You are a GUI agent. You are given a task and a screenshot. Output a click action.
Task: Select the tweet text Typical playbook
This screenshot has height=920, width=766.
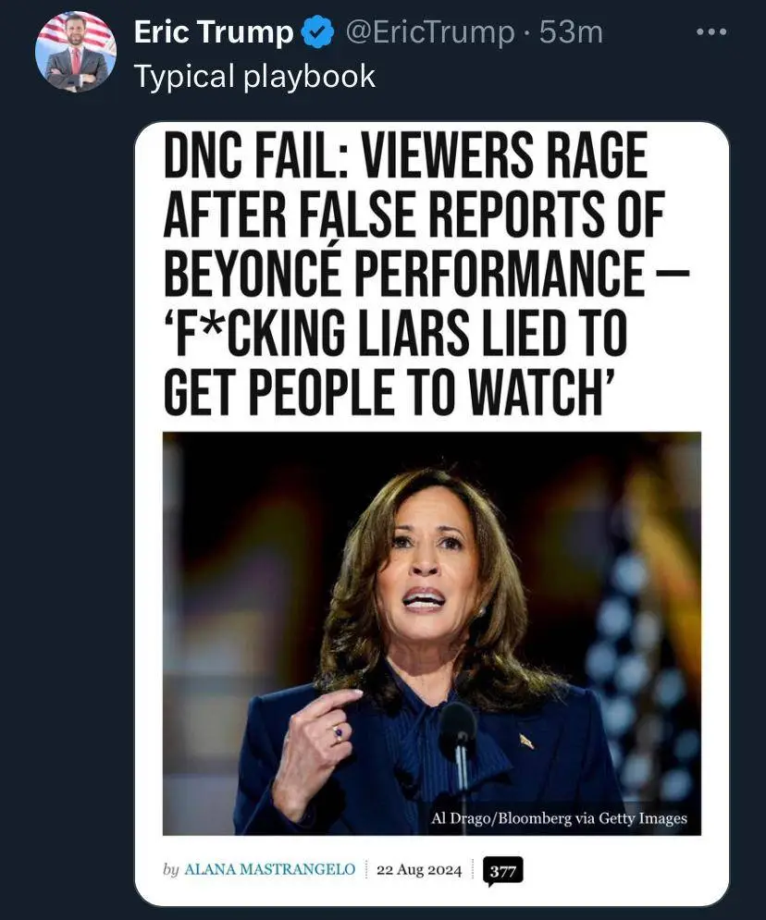tap(254, 76)
